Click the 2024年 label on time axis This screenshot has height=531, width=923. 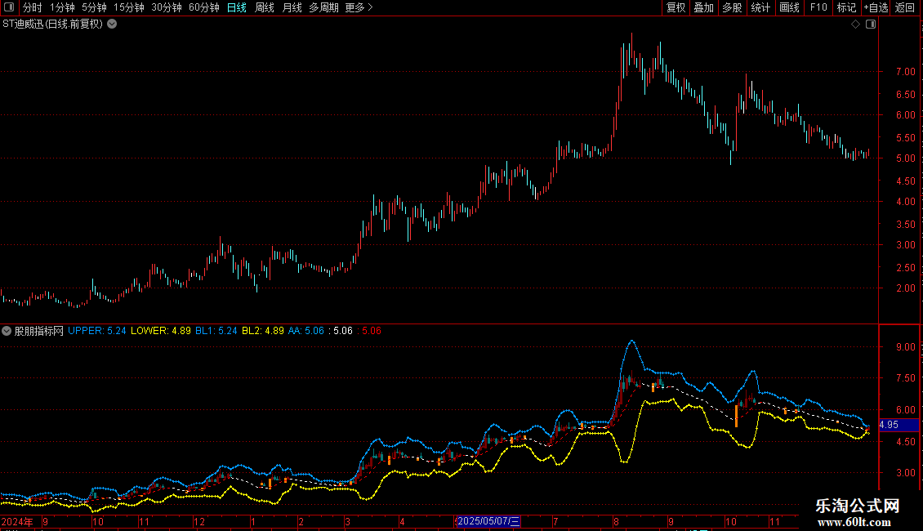(x=17, y=521)
